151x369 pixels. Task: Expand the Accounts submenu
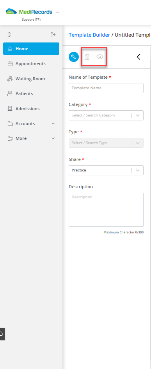click(x=53, y=124)
